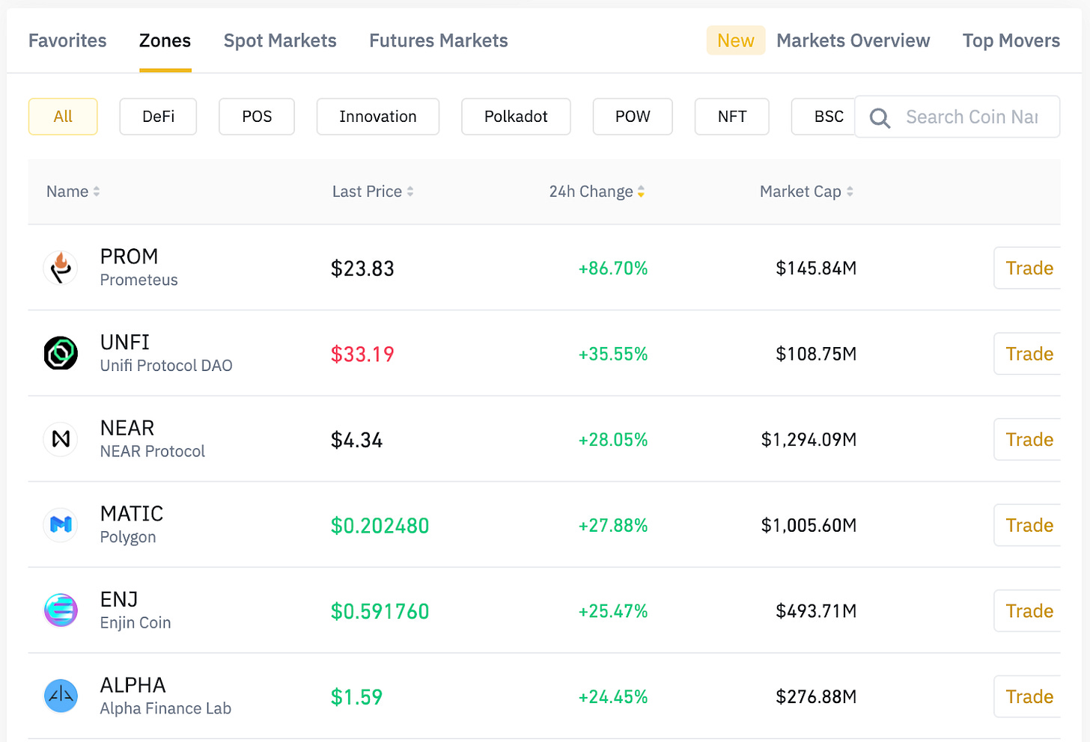Trade NEAR using its Trade button
The width and height of the screenshot is (1090, 742).
point(1029,439)
